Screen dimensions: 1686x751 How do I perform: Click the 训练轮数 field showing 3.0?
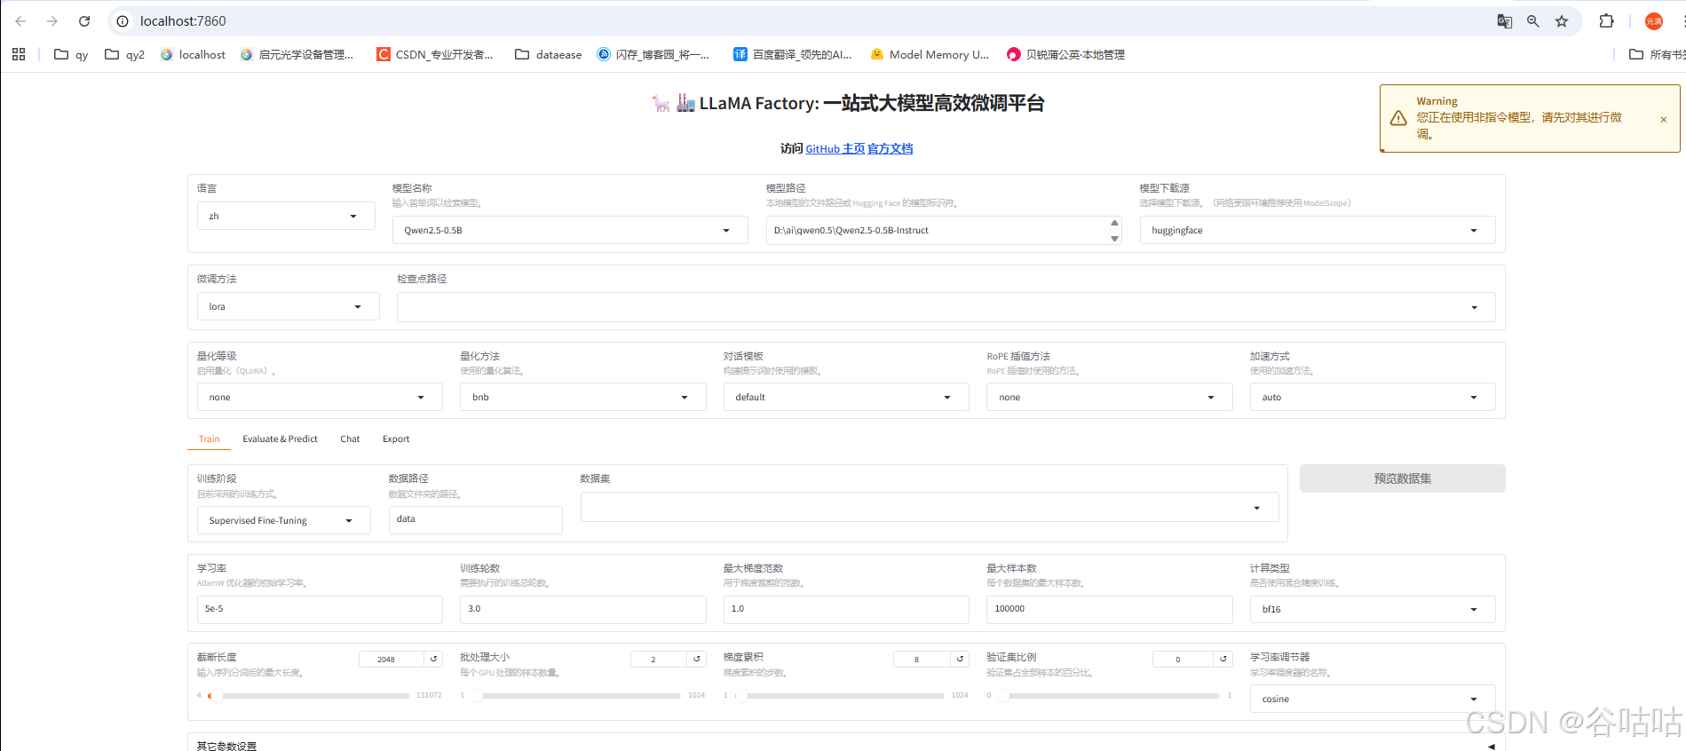coord(583,609)
